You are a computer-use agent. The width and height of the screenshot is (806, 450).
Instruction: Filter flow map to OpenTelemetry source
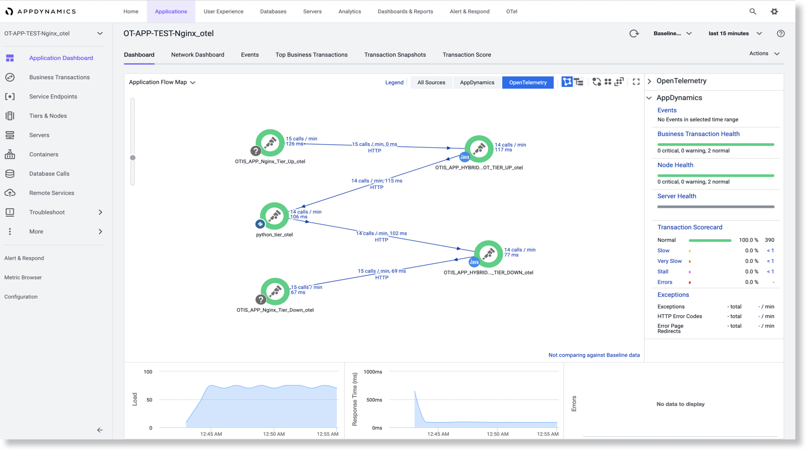pos(528,82)
